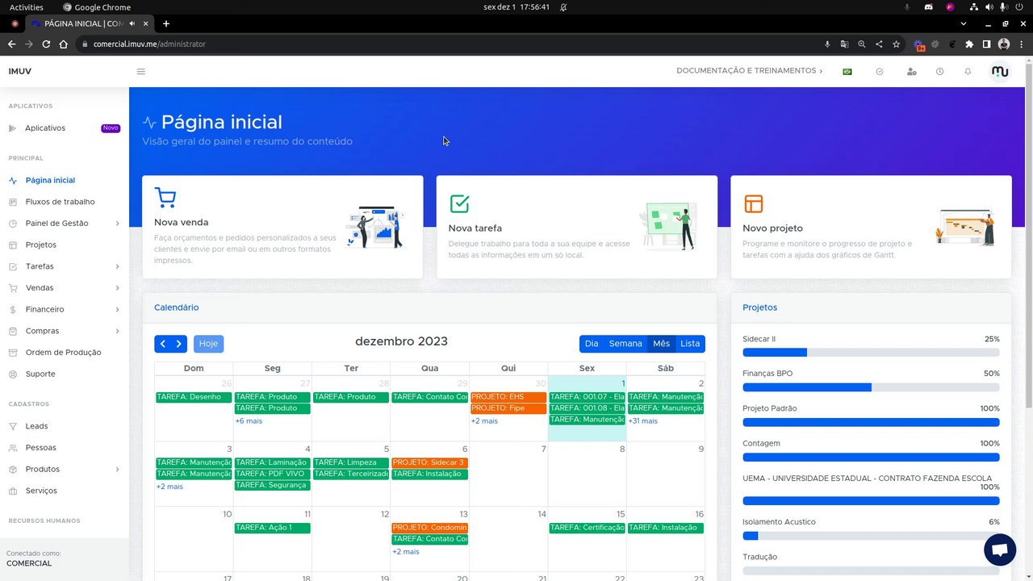Open Documentação e Treinamentos dropdown
Viewport: 1033px width, 581px height.
(750, 71)
